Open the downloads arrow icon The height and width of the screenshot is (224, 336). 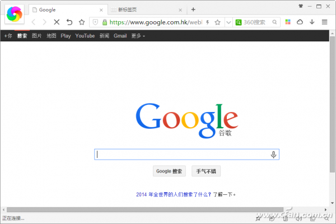point(312,22)
